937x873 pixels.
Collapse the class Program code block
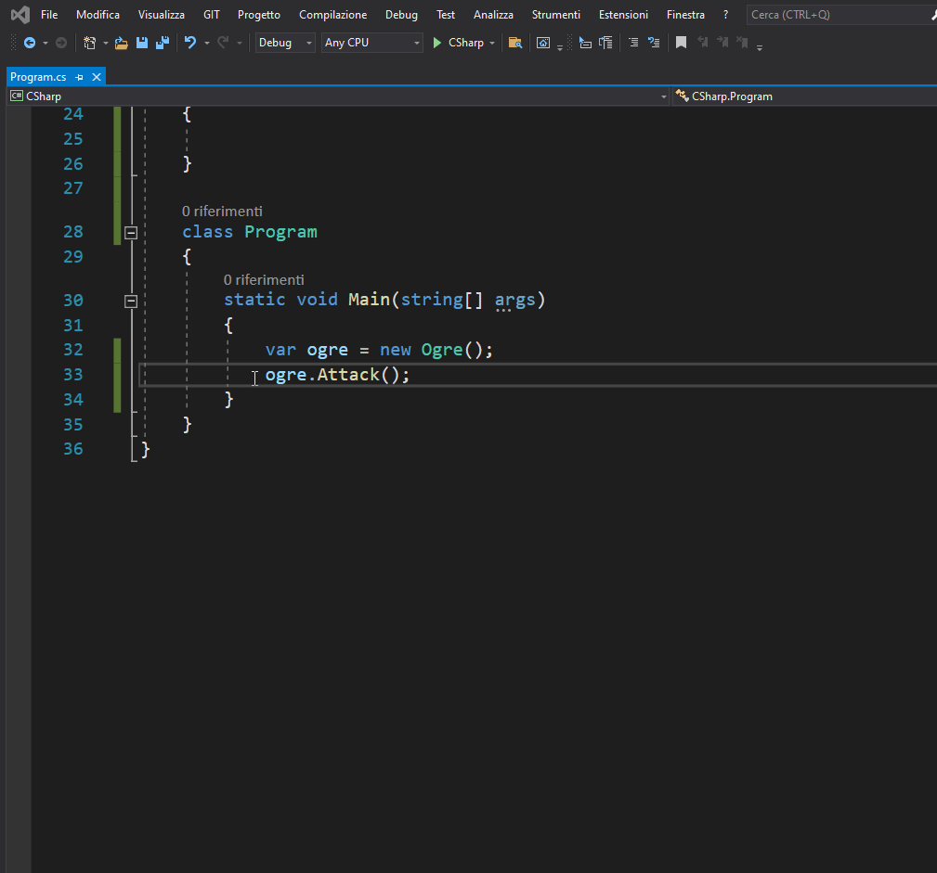coord(131,232)
